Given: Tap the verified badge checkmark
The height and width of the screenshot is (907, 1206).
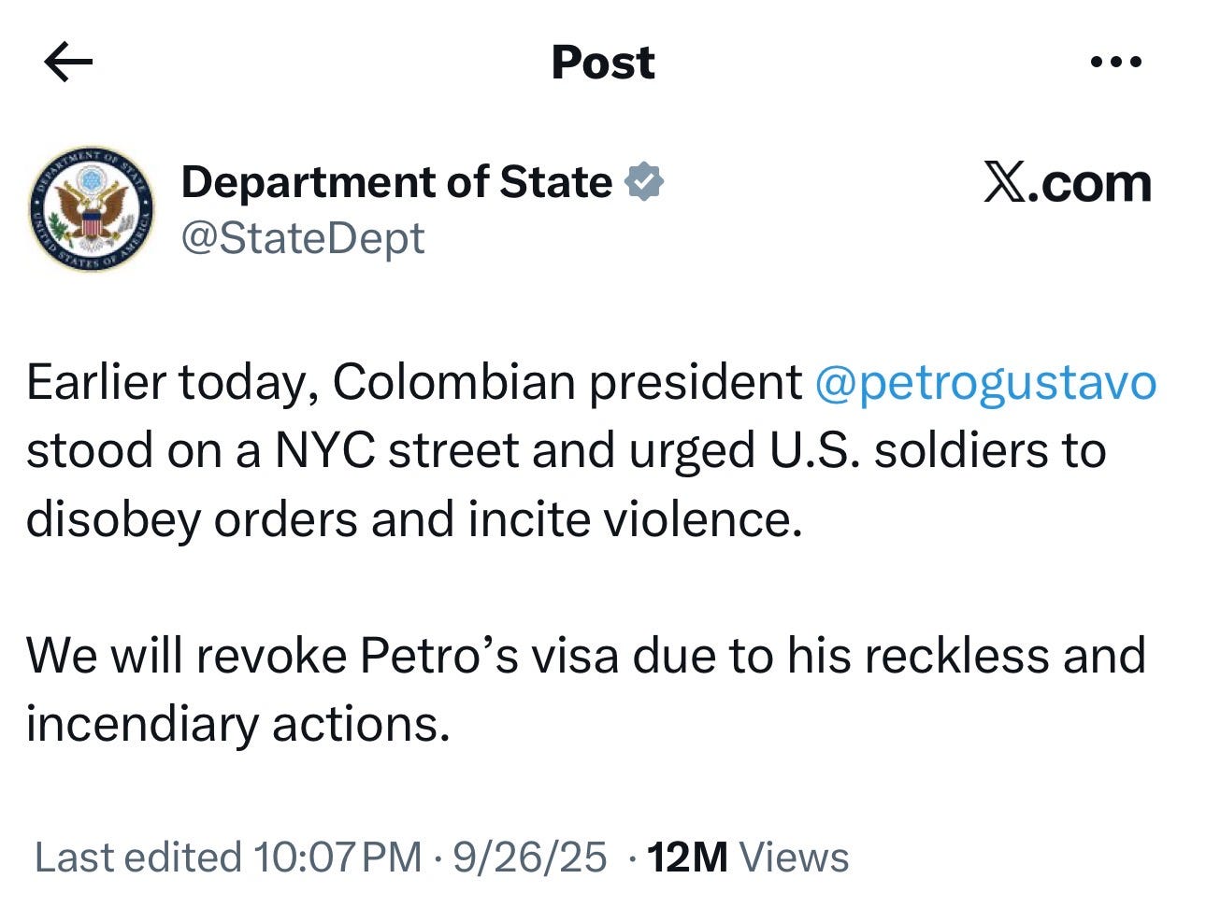Looking at the screenshot, I should [643, 181].
